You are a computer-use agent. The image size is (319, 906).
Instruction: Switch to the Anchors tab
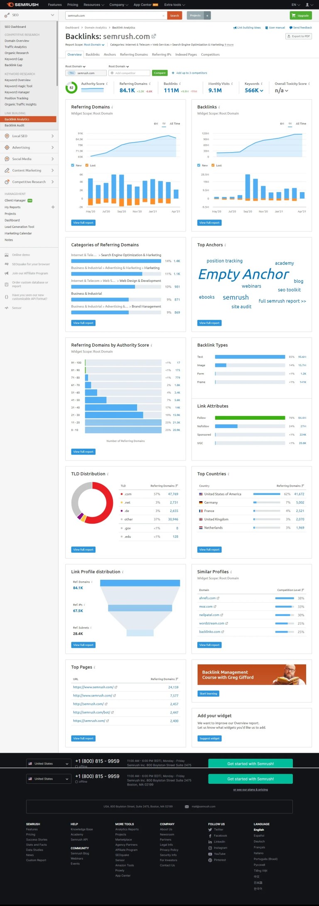pyautogui.click(x=110, y=54)
